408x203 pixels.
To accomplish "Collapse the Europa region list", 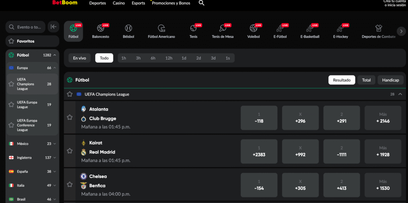I will (55, 68).
